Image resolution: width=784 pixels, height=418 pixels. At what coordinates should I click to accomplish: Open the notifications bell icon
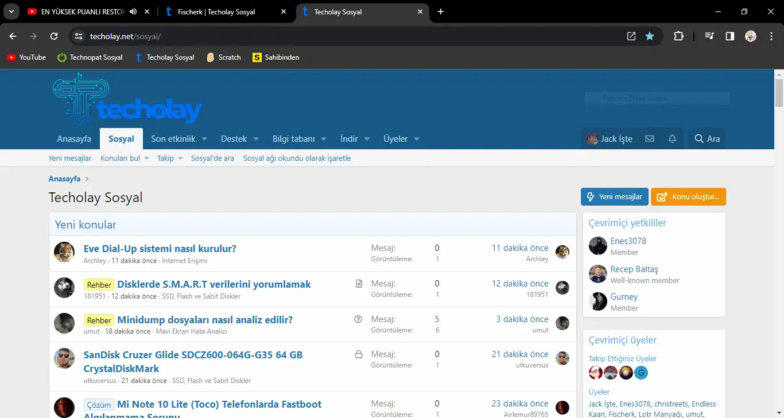click(672, 139)
